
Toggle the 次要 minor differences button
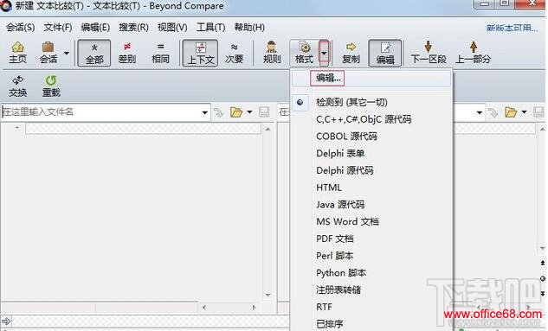tap(234, 53)
